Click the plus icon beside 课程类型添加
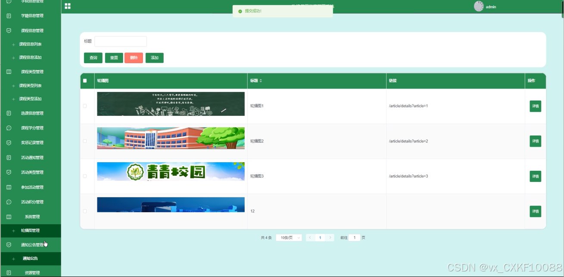The image size is (564, 277). [13, 99]
